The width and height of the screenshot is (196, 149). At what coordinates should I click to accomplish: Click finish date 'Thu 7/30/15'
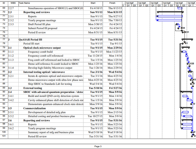(115, 21)
